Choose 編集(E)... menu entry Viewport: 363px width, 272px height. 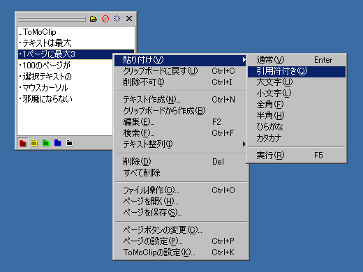(180, 122)
